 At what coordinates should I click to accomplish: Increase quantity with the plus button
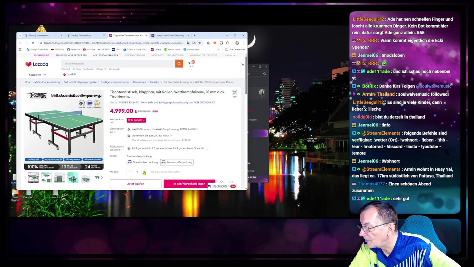144,172
